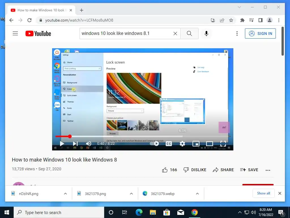Screen dimensions: 290x218
Task: Open the tab search chevron
Action: pyautogui.click(x=239, y=7)
